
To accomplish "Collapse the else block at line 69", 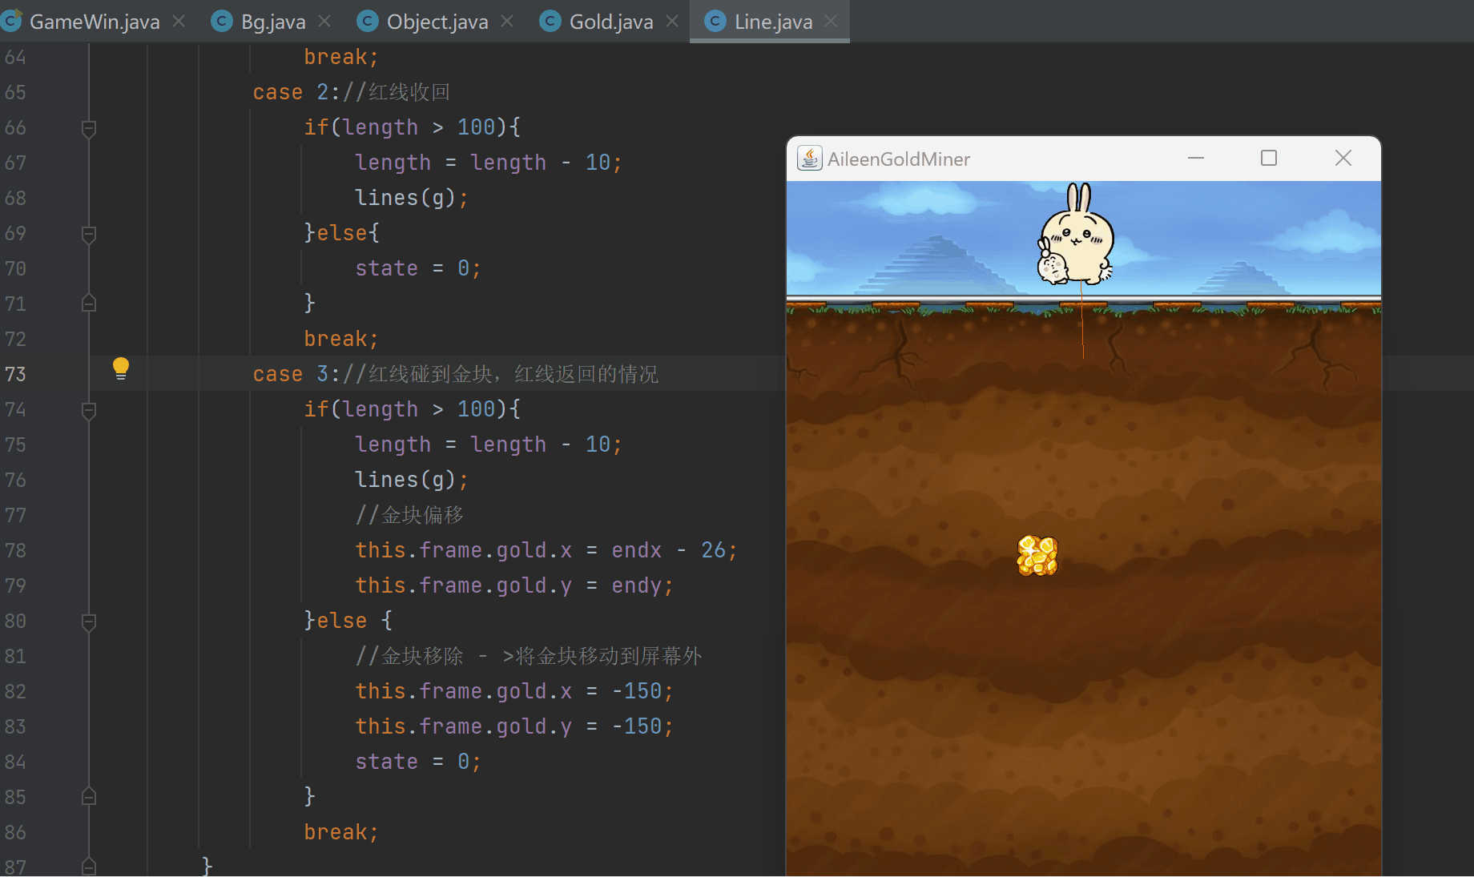I will (89, 234).
